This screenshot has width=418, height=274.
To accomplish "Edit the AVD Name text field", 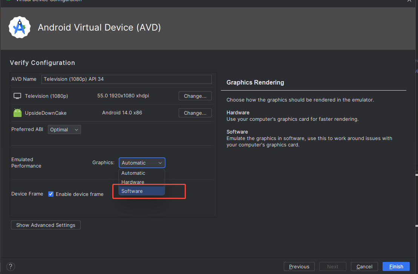I will [127, 79].
